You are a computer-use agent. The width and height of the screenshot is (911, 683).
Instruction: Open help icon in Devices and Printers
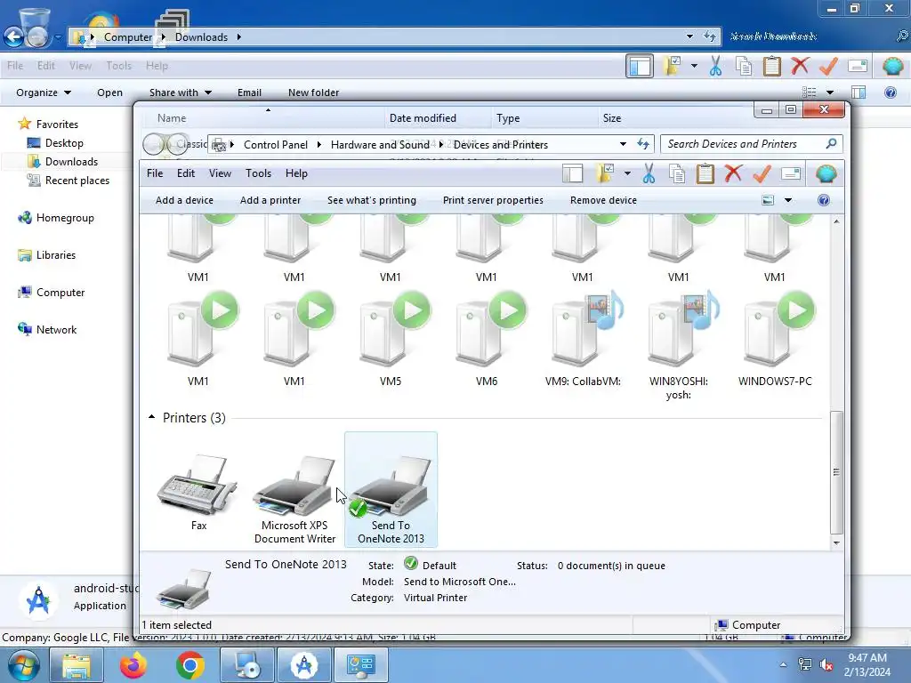click(823, 200)
